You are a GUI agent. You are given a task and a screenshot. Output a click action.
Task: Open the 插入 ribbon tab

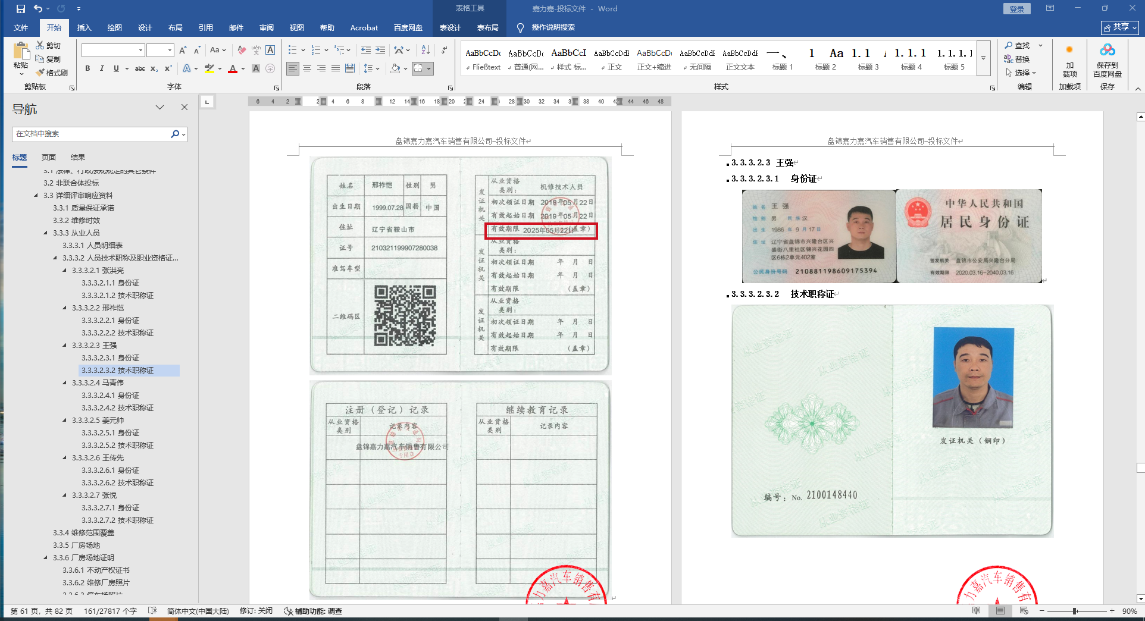pos(84,27)
